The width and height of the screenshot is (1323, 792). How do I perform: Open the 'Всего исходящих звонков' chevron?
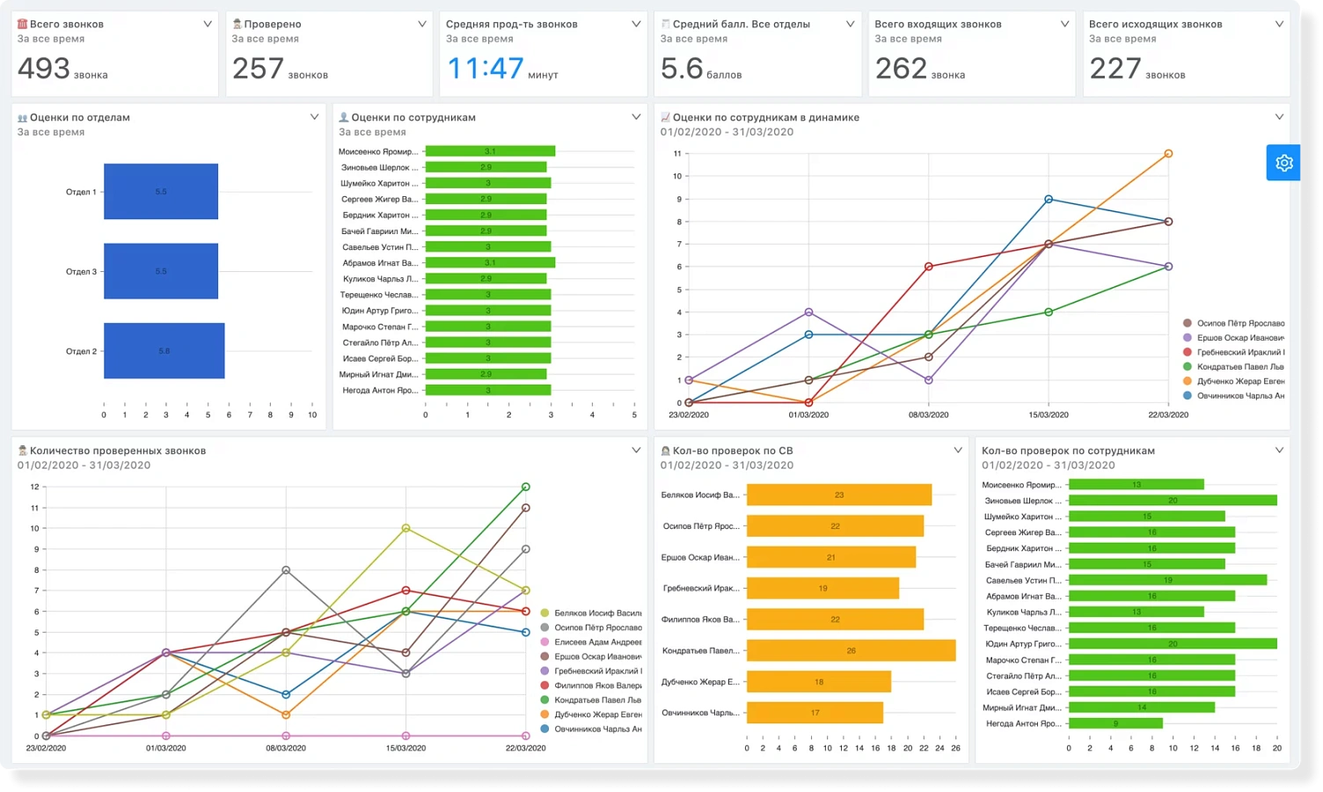coord(1279,24)
